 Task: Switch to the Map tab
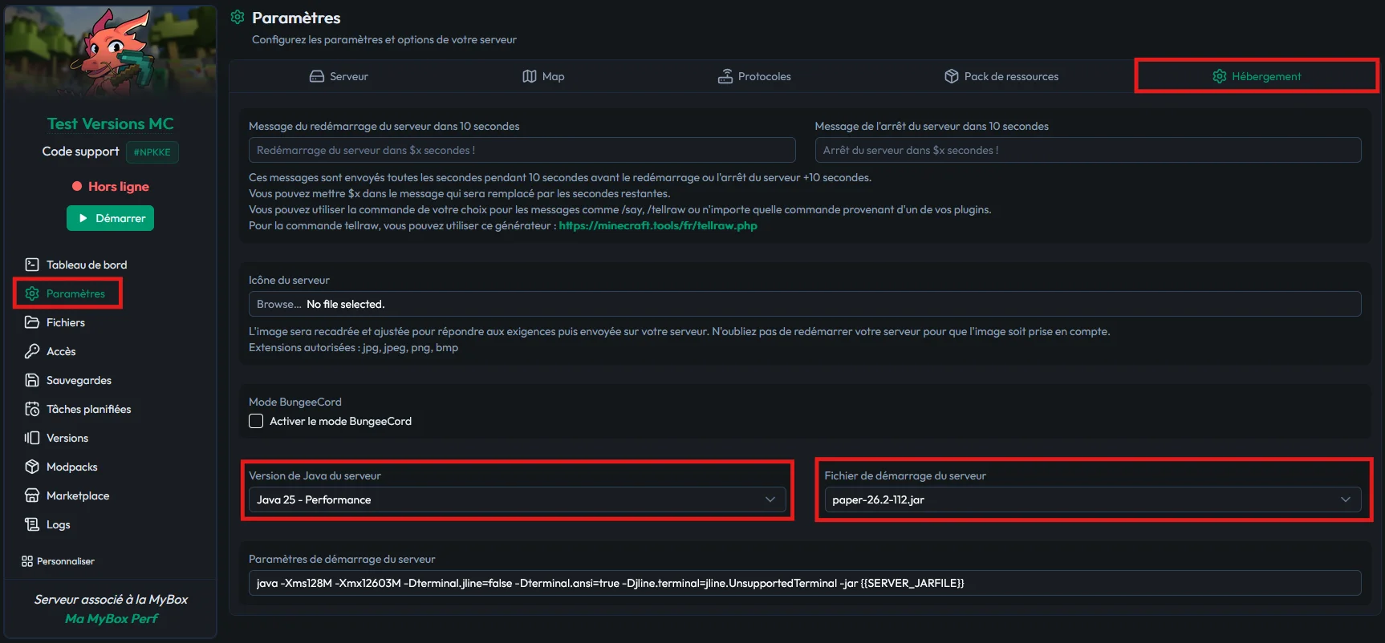click(543, 76)
